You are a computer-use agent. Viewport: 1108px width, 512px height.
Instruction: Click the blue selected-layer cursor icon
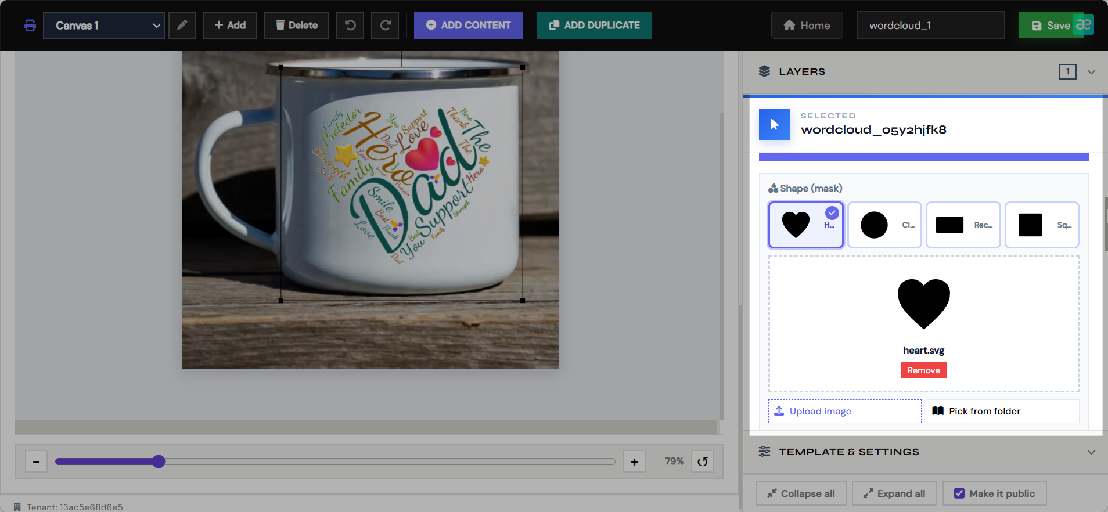(775, 124)
